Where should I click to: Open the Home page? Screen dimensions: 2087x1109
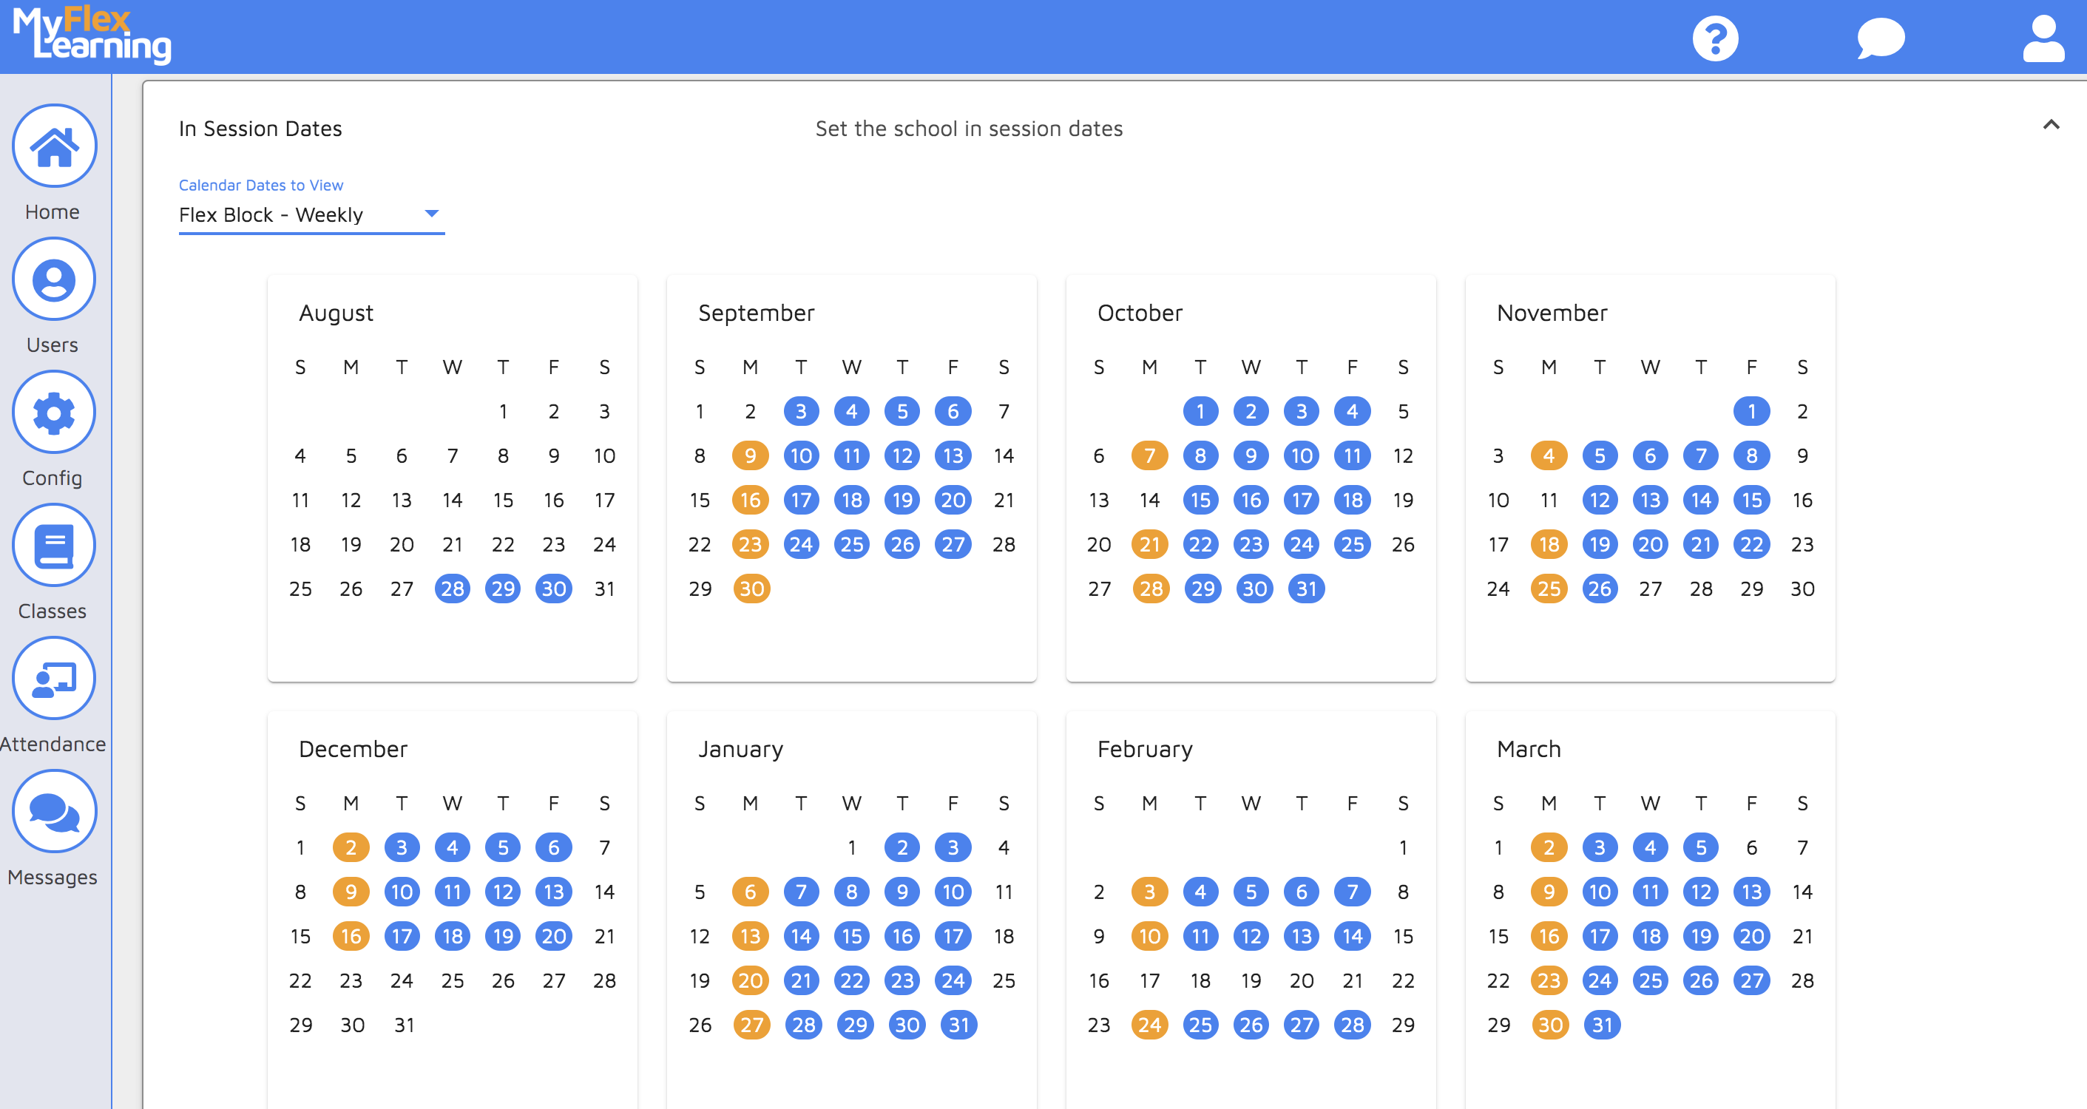(x=53, y=146)
